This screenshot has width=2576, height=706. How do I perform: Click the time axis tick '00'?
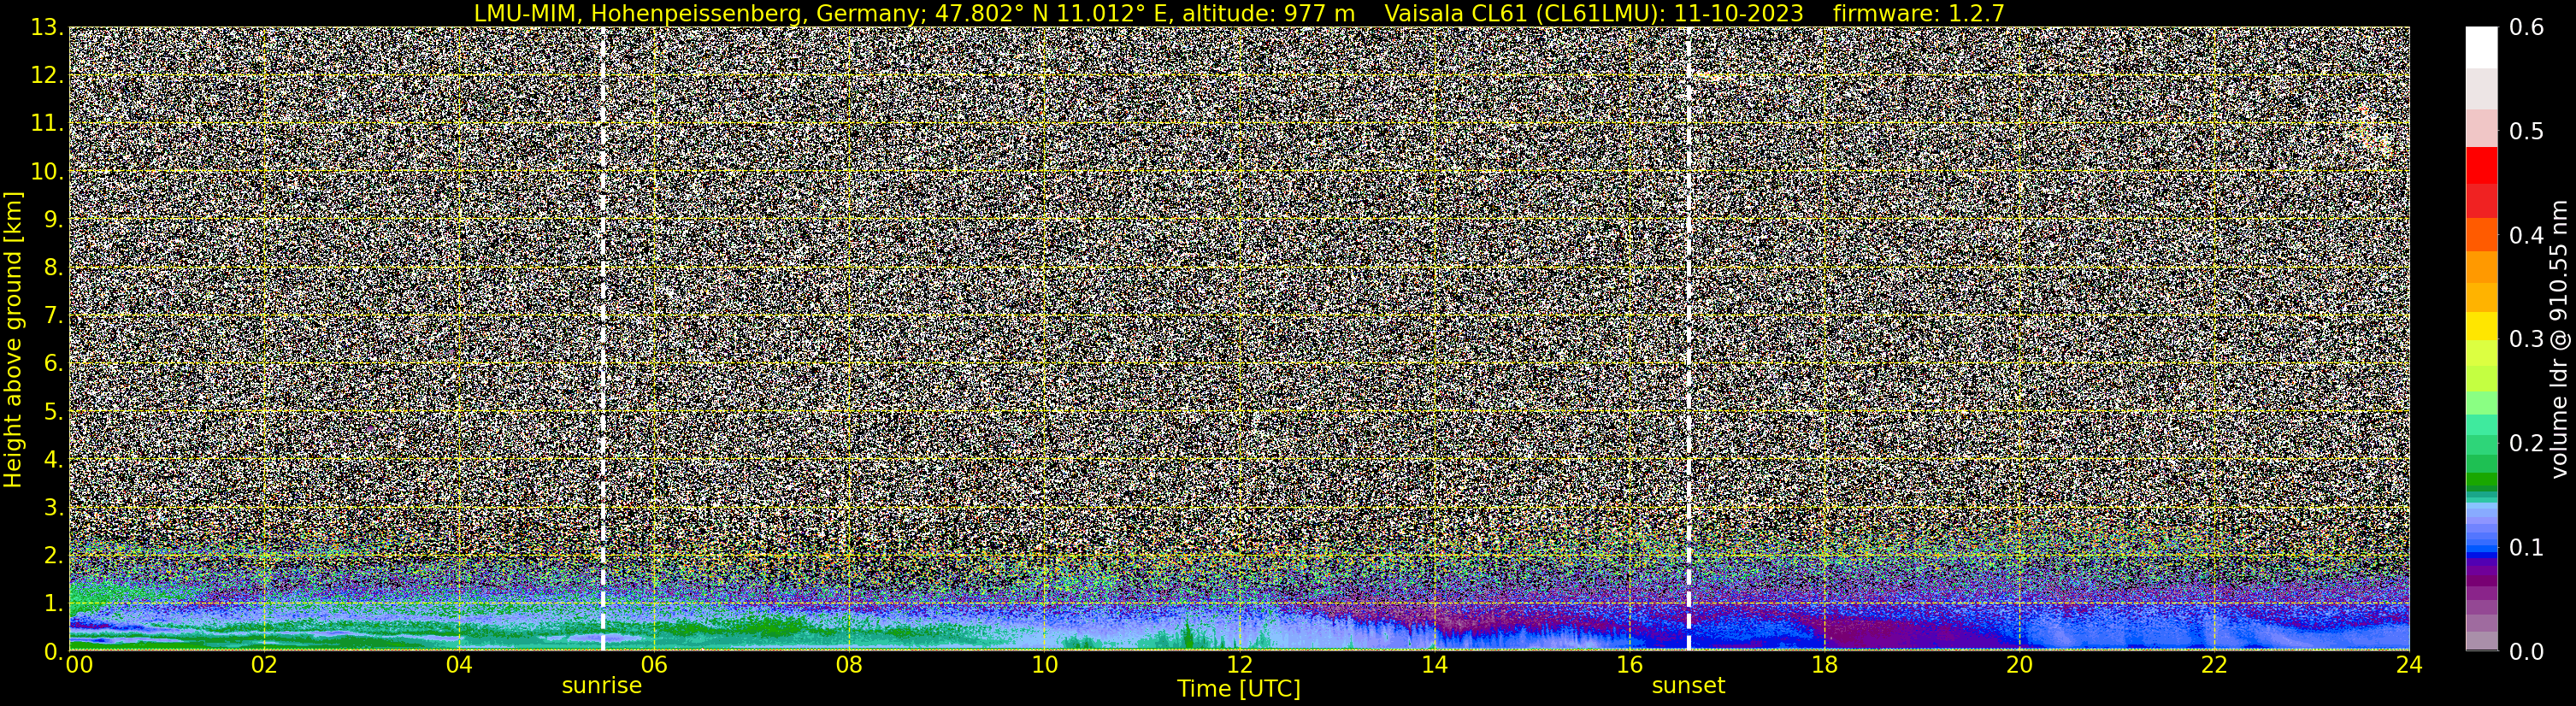79,666
